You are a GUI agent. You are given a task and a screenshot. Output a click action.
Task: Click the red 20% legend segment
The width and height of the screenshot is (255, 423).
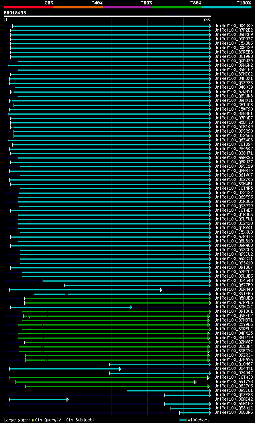[29, 7]
